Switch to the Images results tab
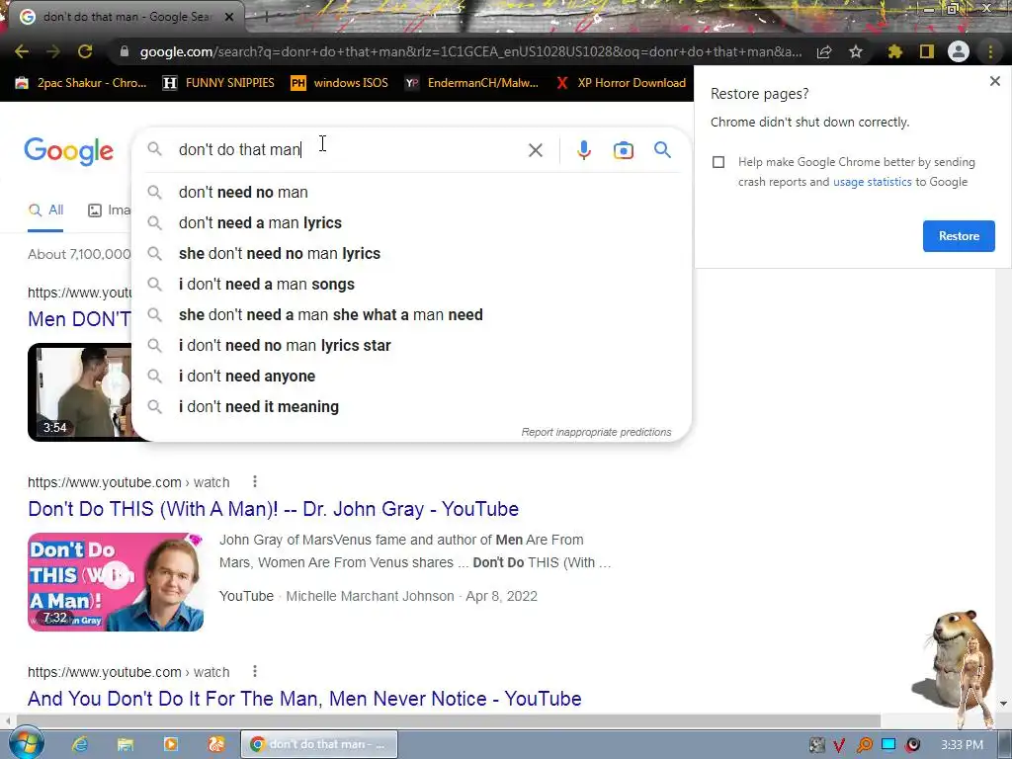 tap(109, 210)
